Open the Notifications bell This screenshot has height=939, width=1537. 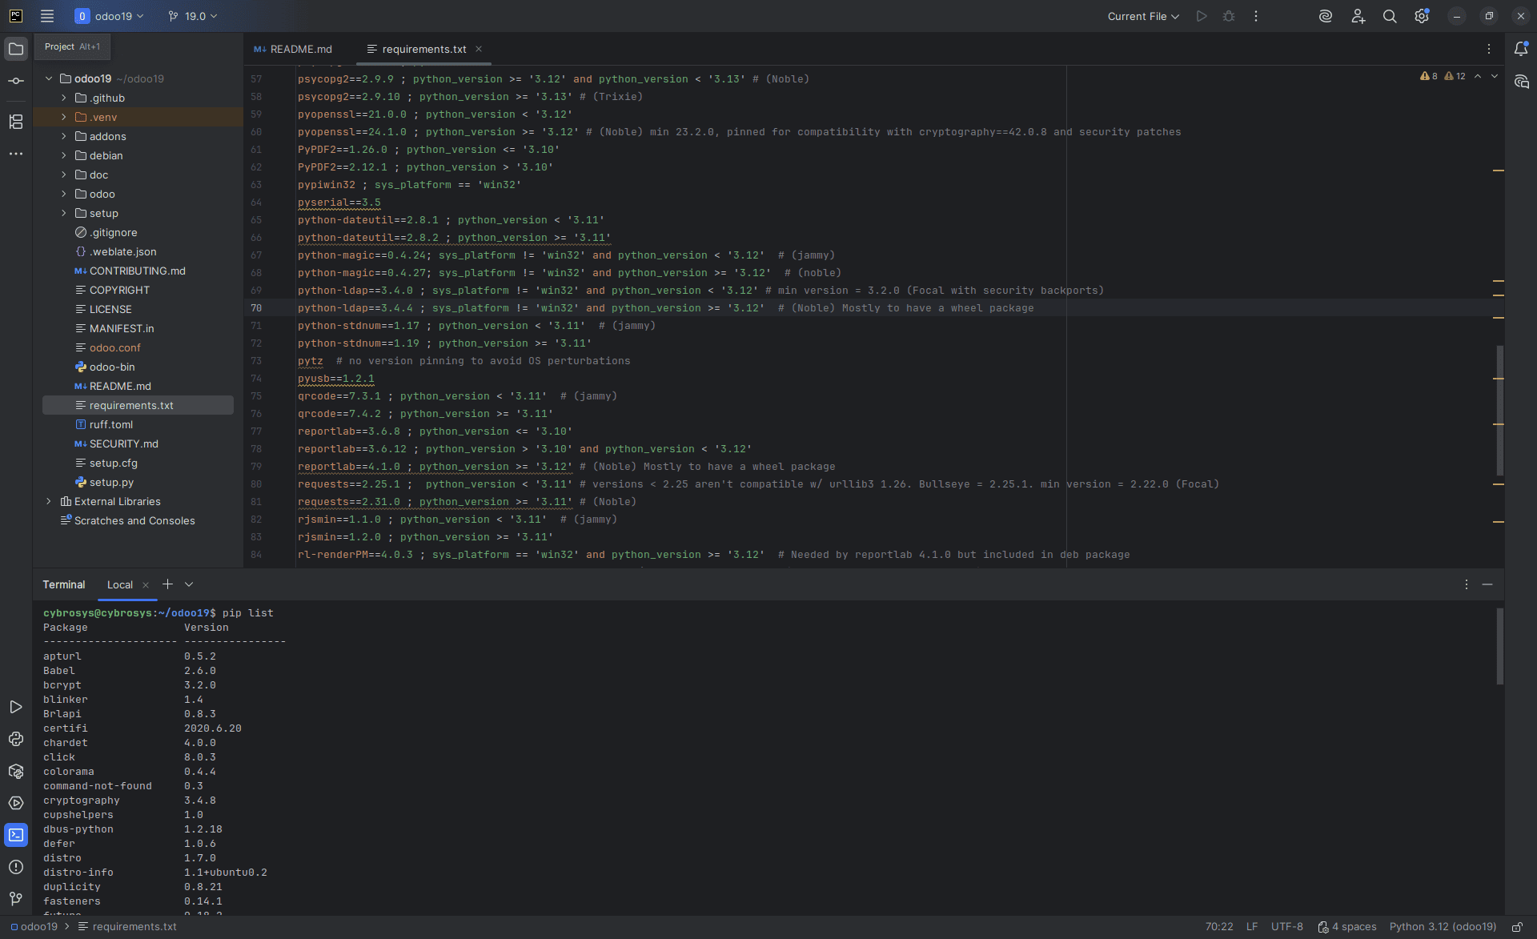pos(1521,49)
